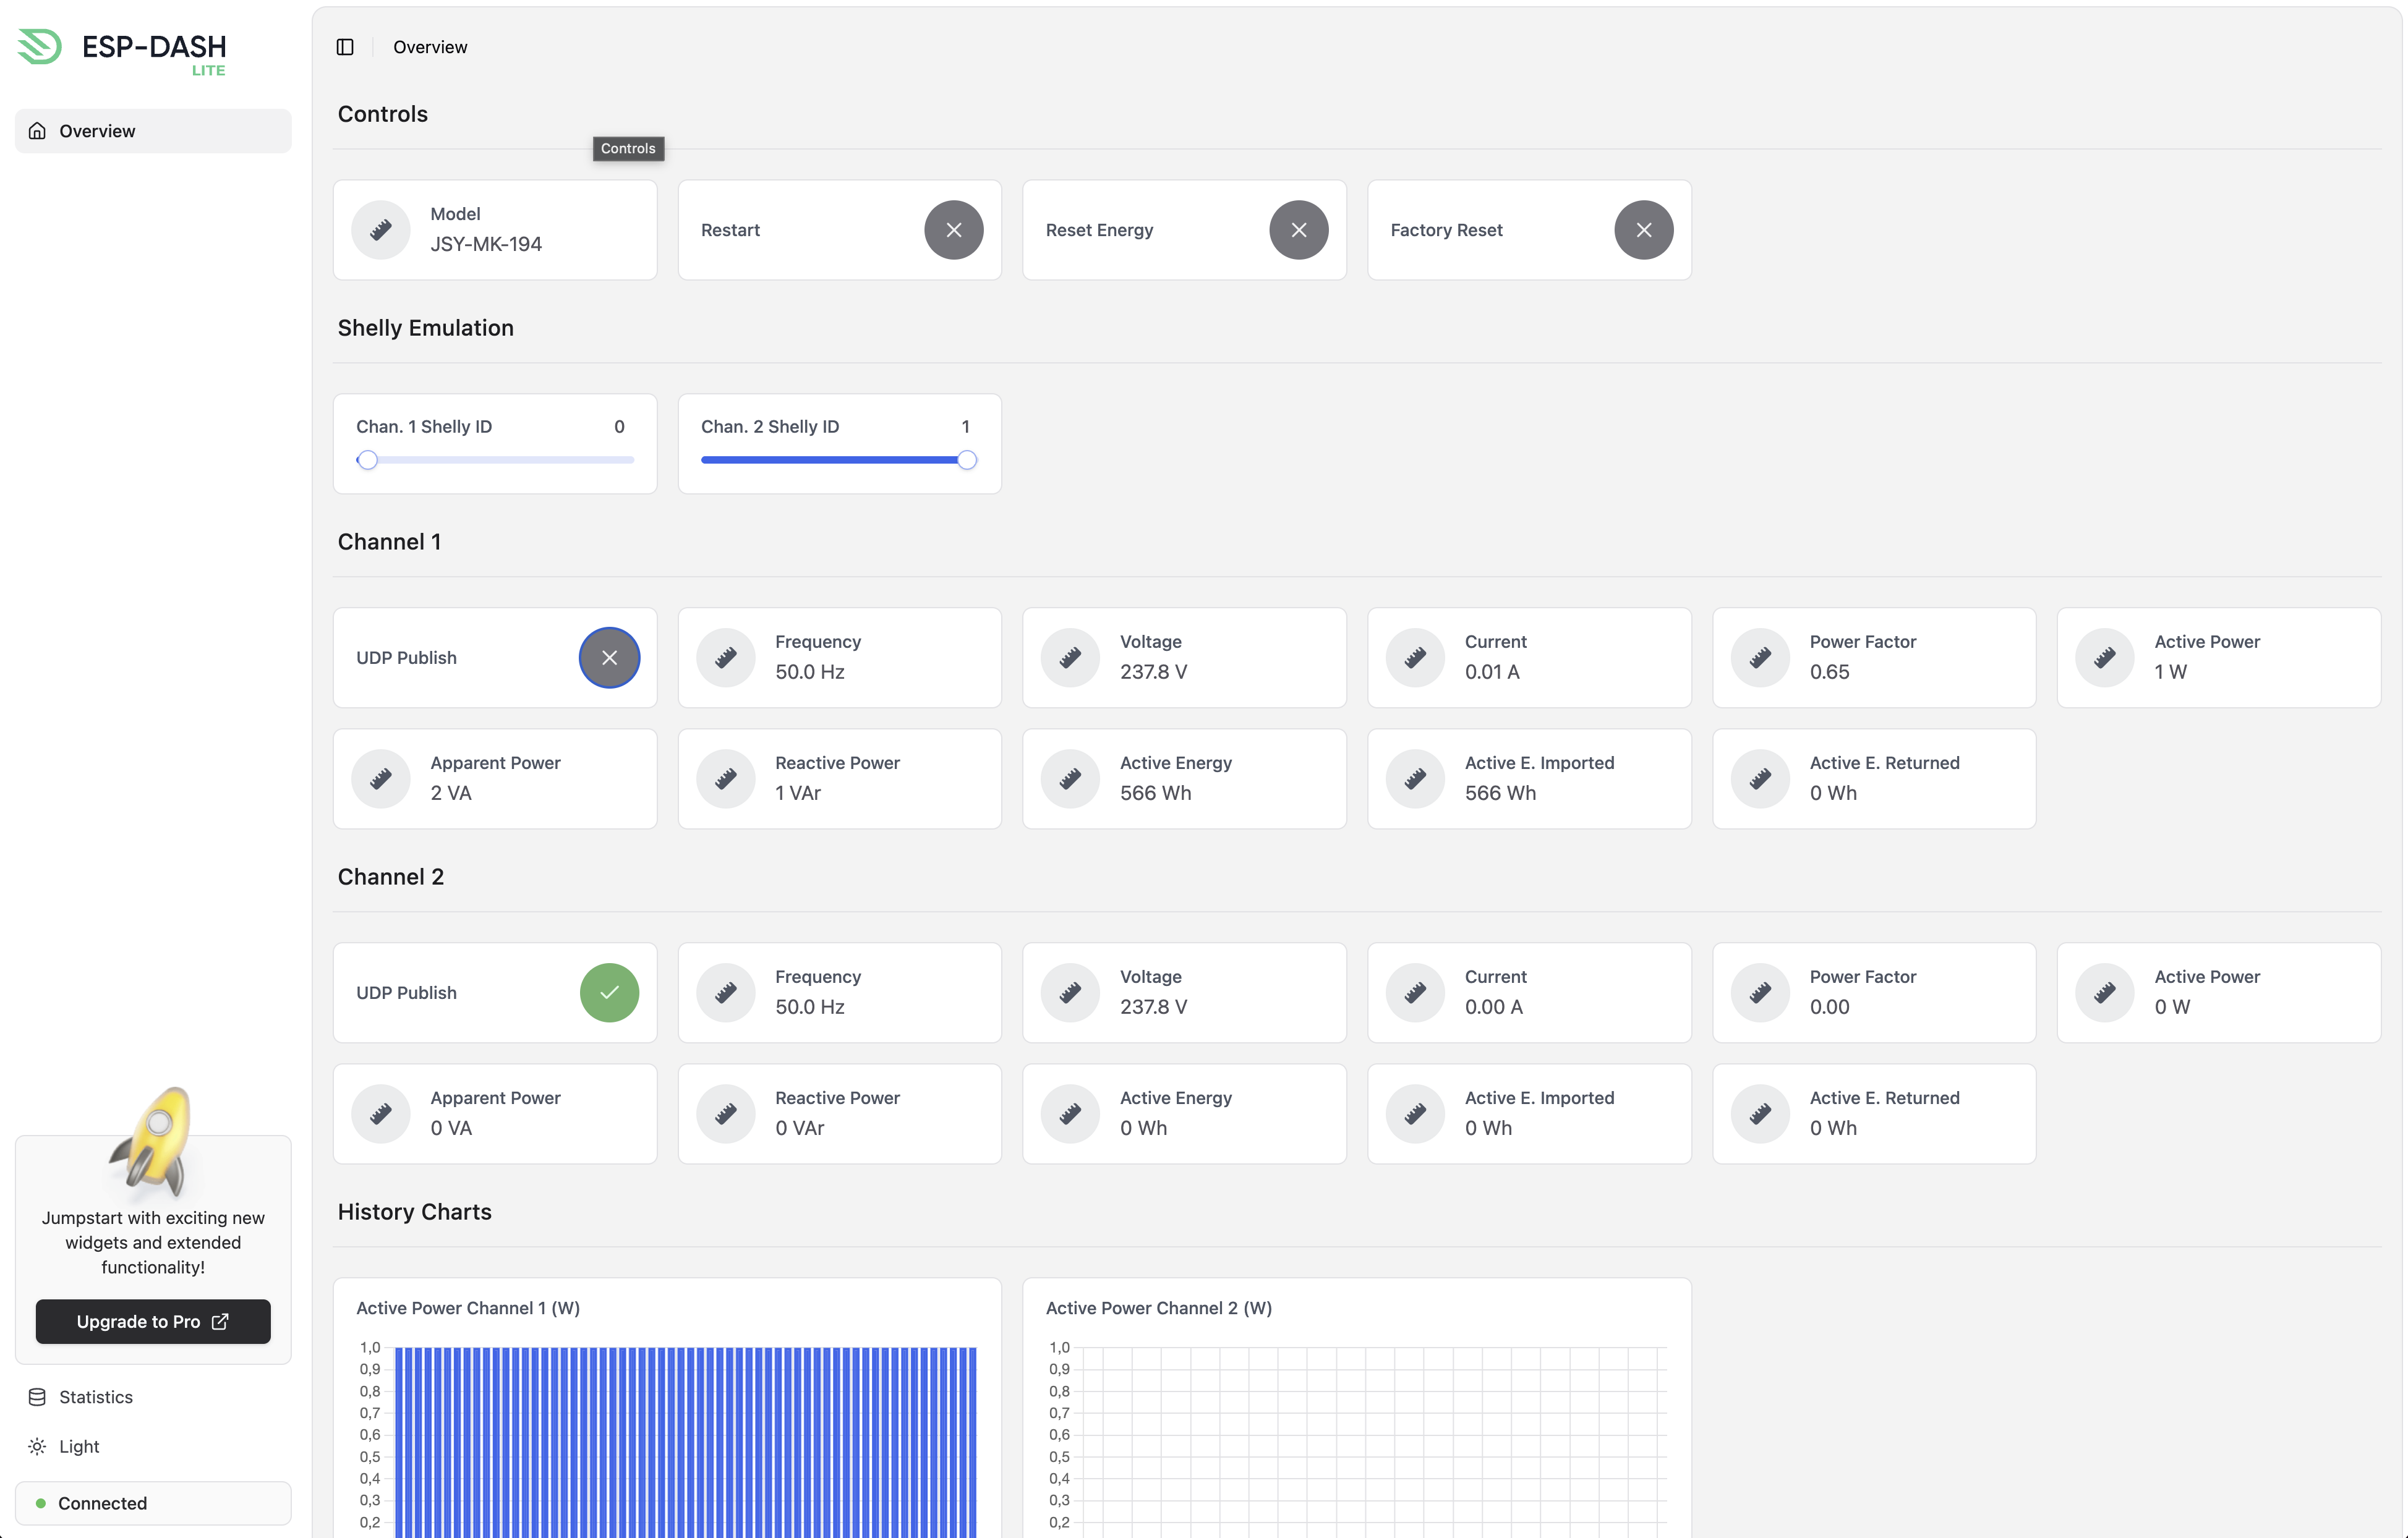Viewport: 2408px width, 1538px height.
Task: Click Channel 2 Current ruler icon
Action: click(x=1415, y=992)
